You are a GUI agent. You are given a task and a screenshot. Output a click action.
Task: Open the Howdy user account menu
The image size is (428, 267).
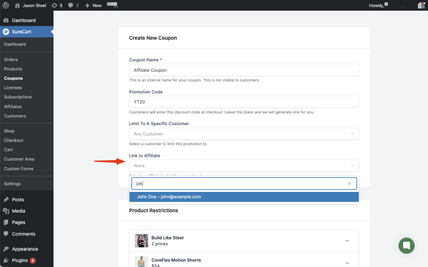(378, 5)
